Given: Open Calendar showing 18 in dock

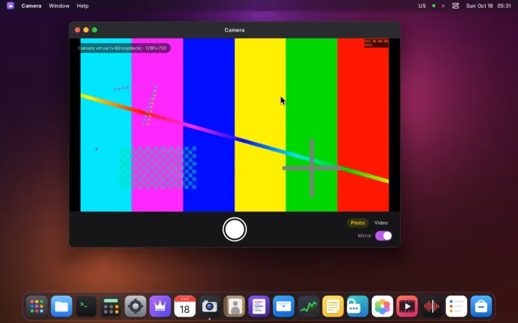Looking at the screenshot, I should (185, 306).
